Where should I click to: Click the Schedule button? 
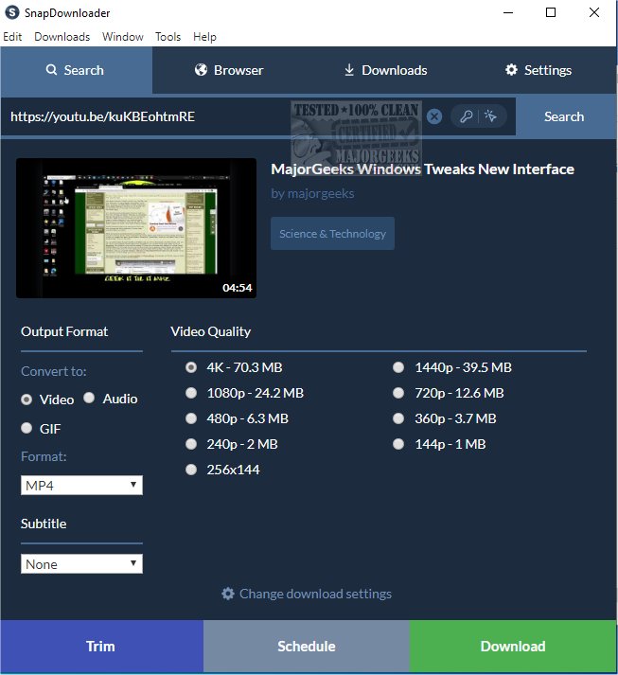pos(307,647)
